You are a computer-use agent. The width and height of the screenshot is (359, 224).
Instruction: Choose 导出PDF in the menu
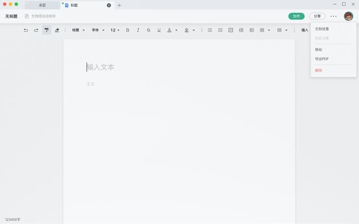[322, 59]
